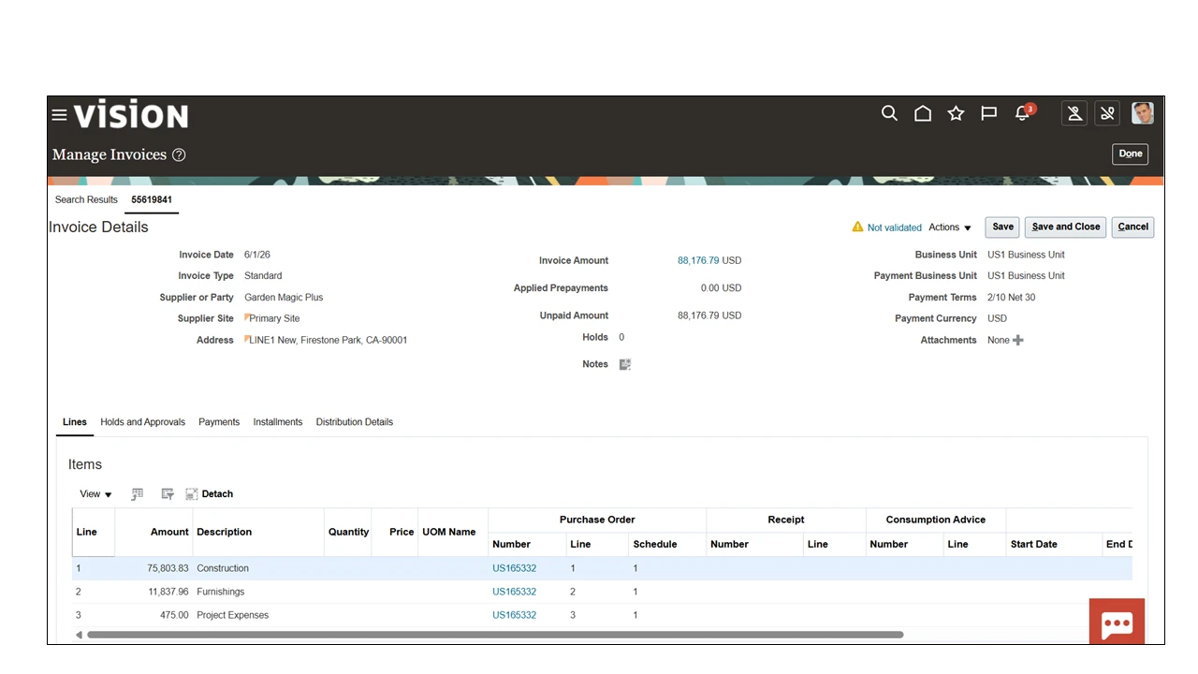Click left arrow of horizontal scrollbar
Viewport: 1198px width, 674px height.
tap(79, 635)
